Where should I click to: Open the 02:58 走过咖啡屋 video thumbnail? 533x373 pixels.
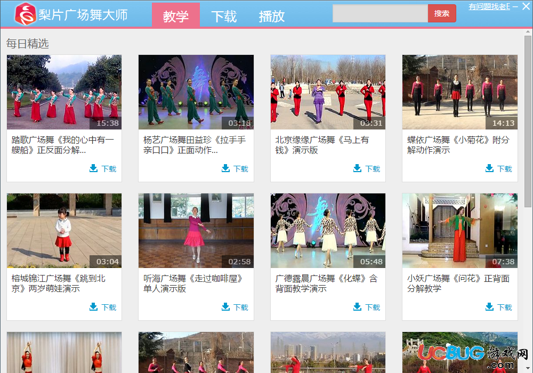[x=196, y=231]
